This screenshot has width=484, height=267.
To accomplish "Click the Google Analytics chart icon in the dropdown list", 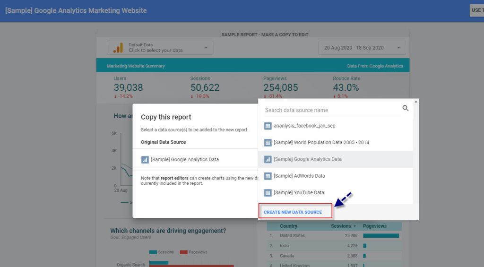I will coord(268,159).
